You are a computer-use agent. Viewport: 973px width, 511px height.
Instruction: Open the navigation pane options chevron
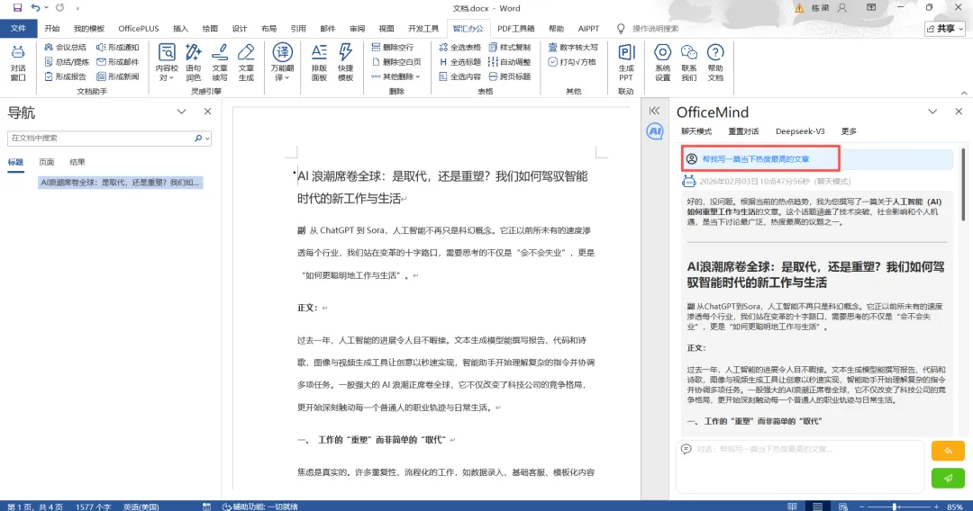coord(181,112)
